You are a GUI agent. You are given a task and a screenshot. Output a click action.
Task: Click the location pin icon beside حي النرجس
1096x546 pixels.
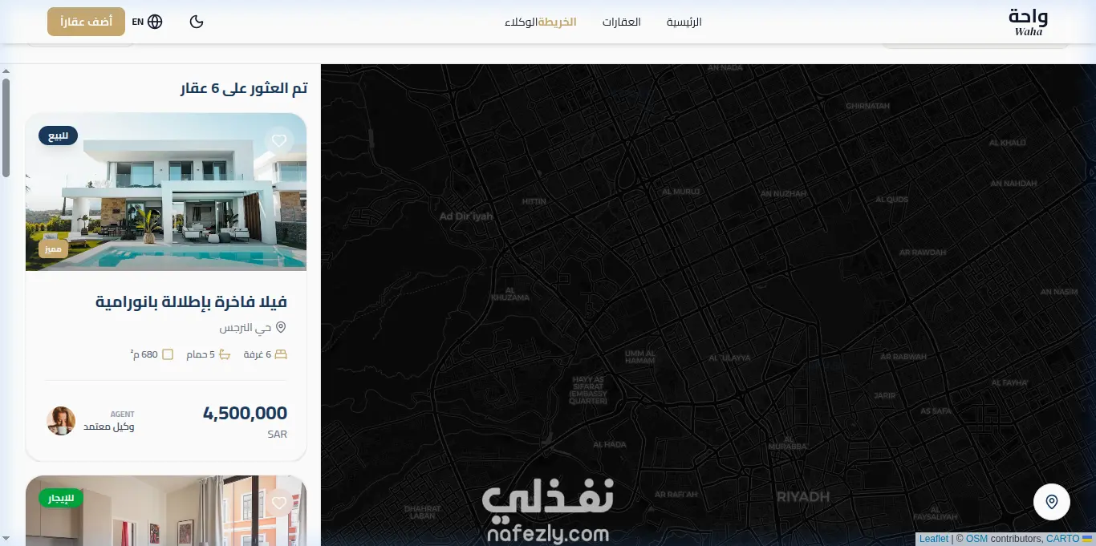(281, 328)
